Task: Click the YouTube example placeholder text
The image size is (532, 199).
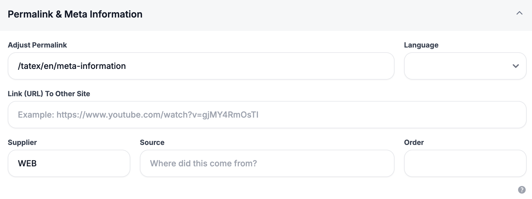Action: click(x=138, y=115)
